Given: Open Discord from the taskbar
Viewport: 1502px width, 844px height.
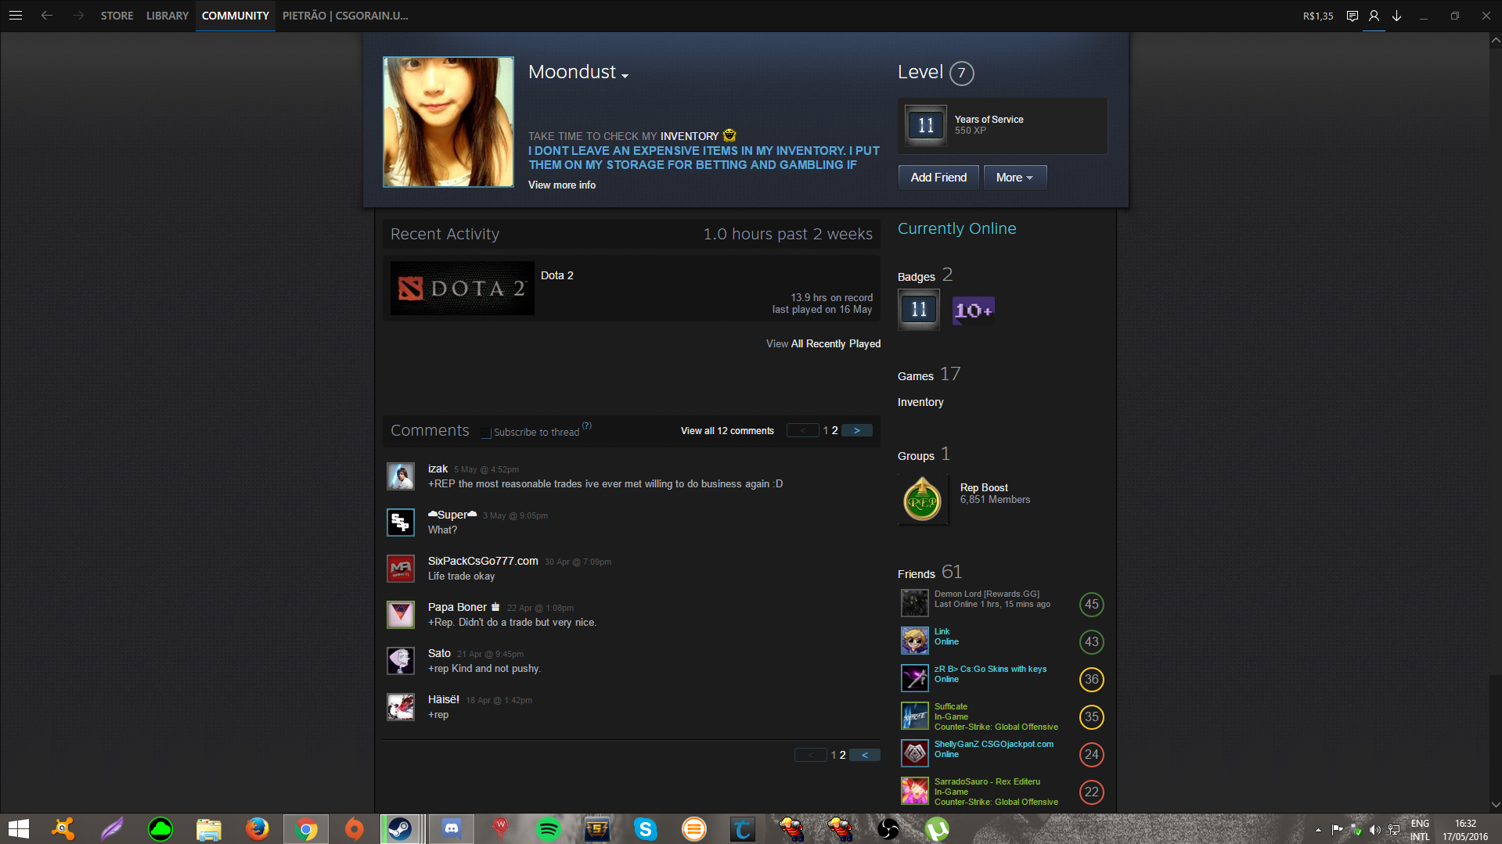Looking at the screenshot, I should pos(452,828).
